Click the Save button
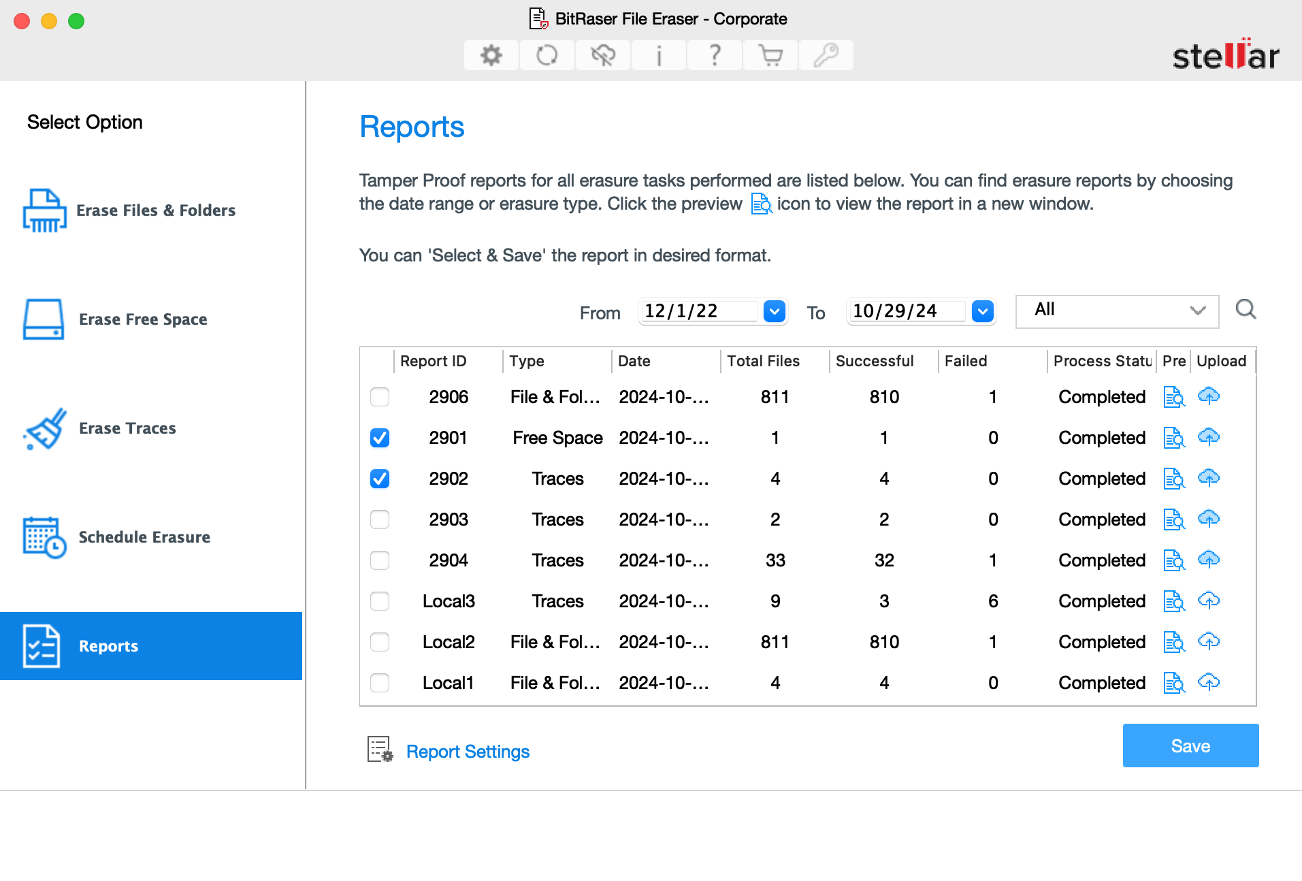 click(x=1190, y=746)
